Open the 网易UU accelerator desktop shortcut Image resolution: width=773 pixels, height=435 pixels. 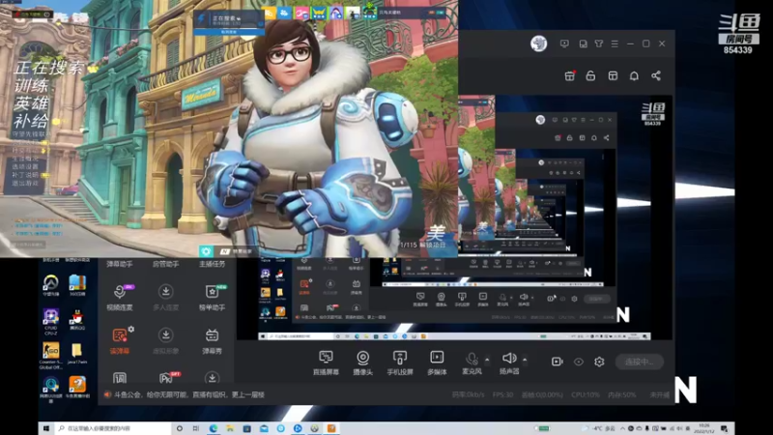pos(51,390)
